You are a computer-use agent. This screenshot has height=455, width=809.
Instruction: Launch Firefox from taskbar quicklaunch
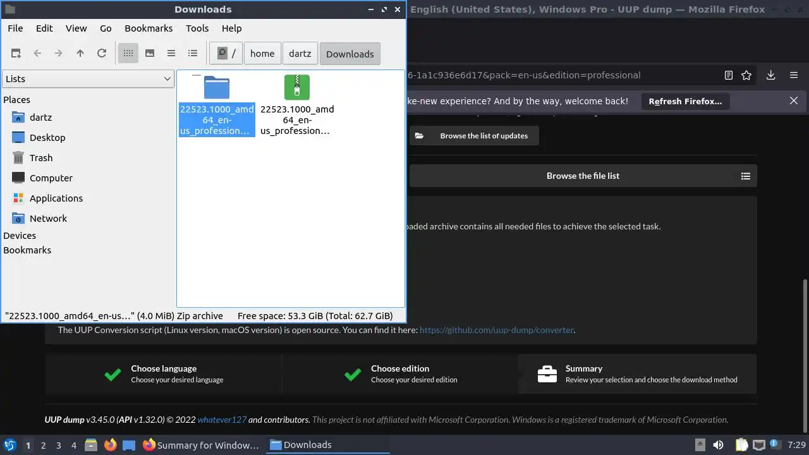(x=110, y=445)
